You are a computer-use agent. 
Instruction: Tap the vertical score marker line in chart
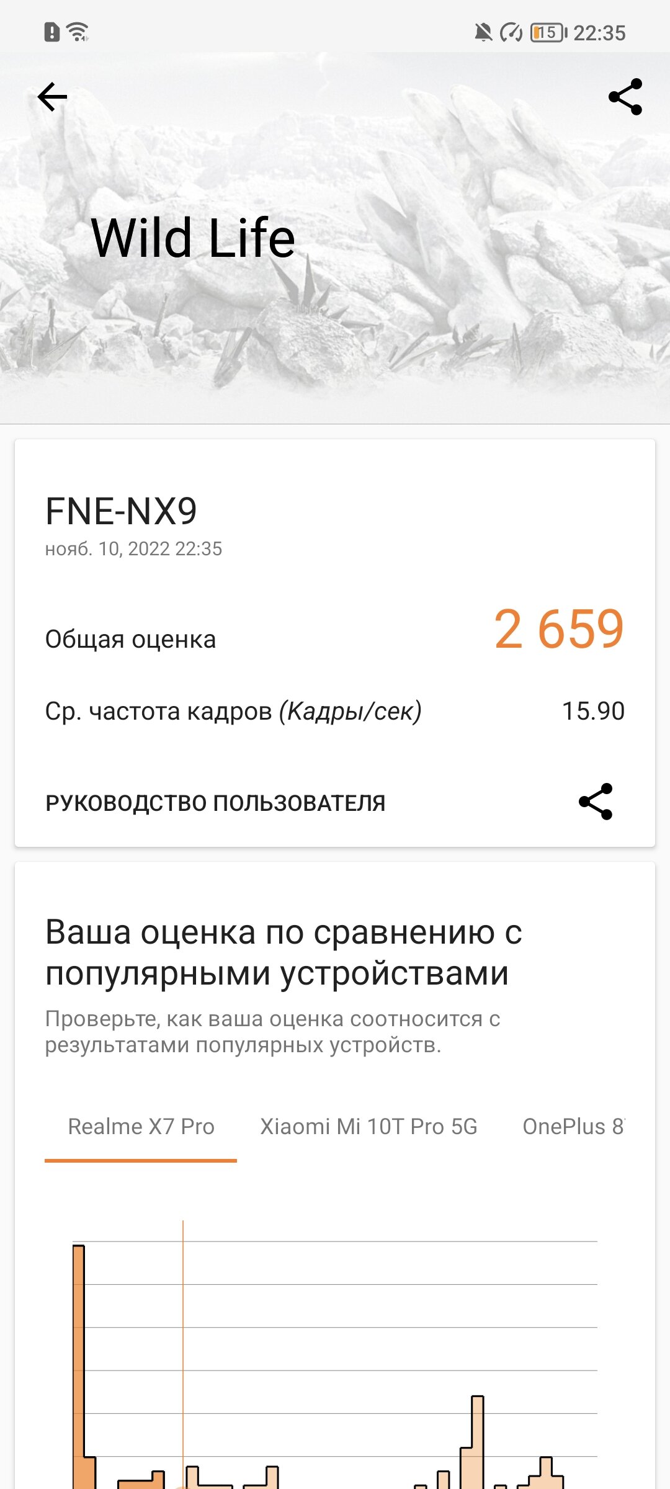[183, 1334]
